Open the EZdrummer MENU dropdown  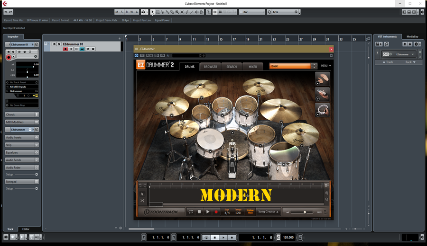[x=326, y=66]
